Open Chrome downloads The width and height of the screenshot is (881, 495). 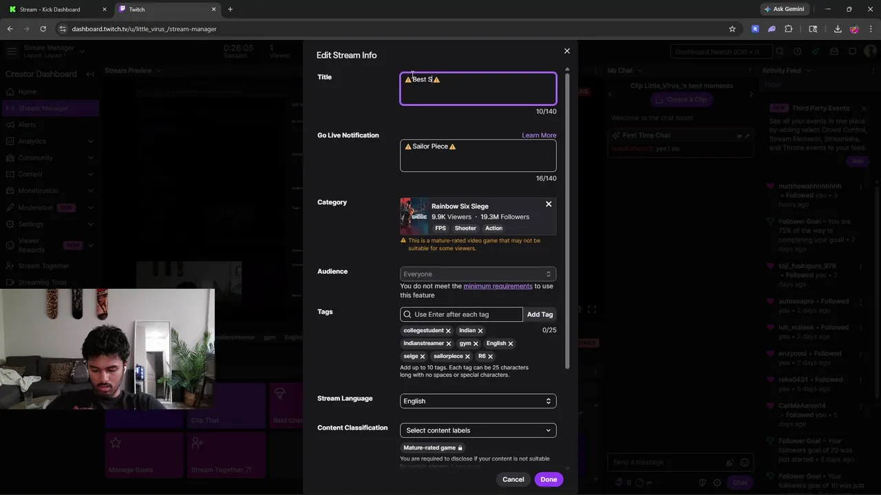(838, 29)
